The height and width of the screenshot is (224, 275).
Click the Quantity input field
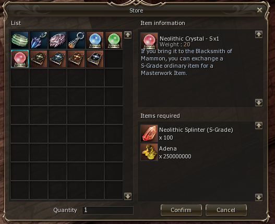(x=107, y=210)
